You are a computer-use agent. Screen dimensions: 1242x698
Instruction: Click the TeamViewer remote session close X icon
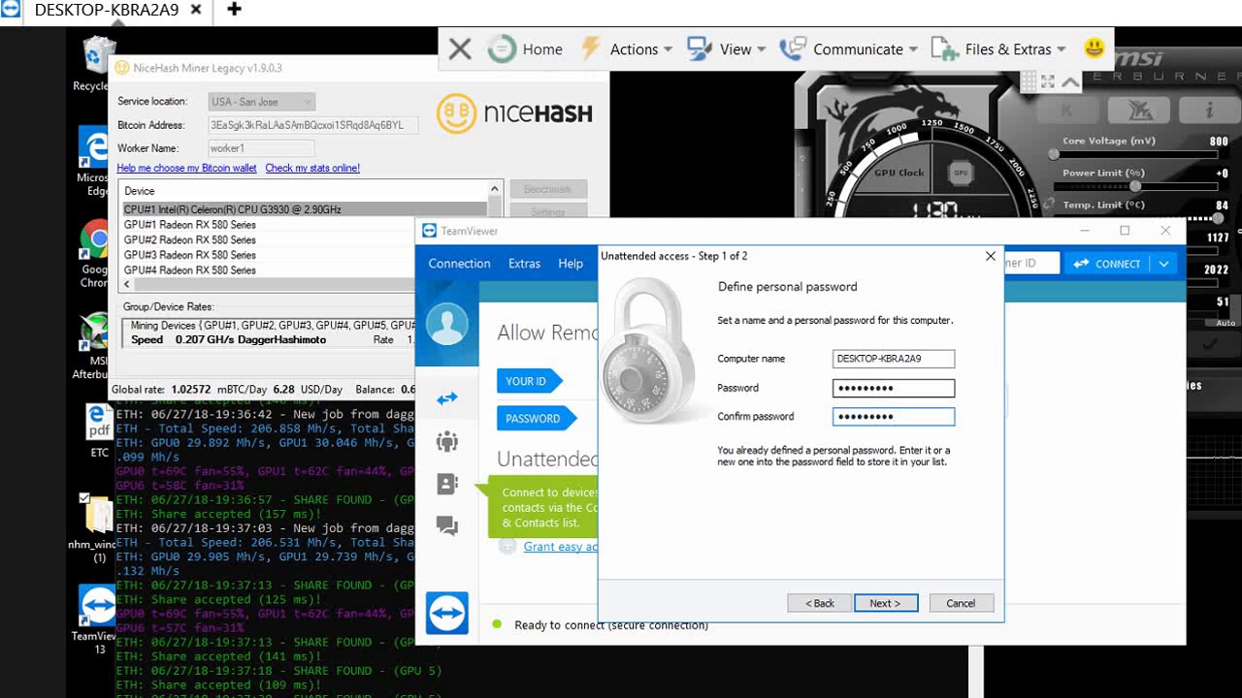pos(460,48)
